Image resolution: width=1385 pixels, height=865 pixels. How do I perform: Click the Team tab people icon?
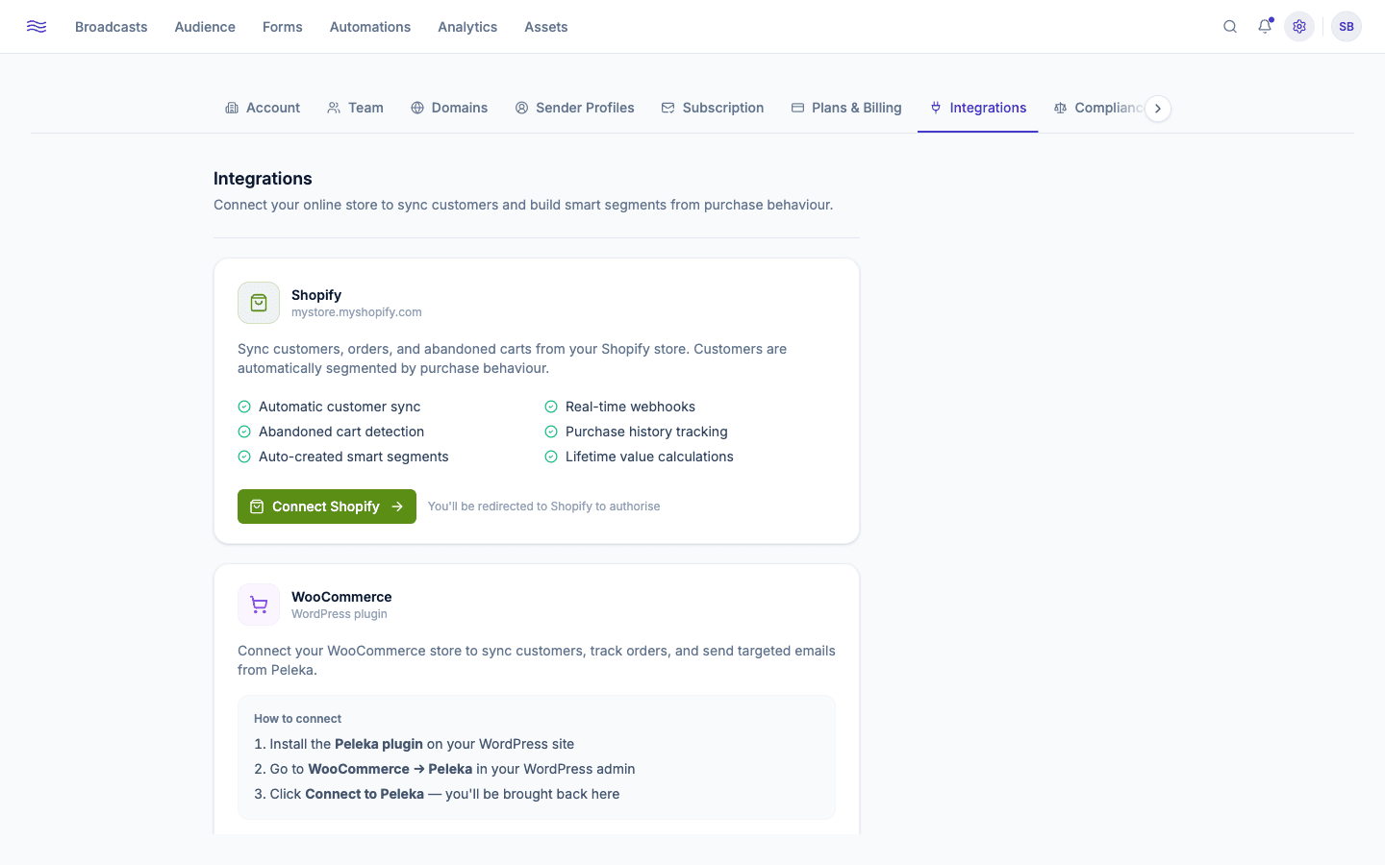point(334,108)
